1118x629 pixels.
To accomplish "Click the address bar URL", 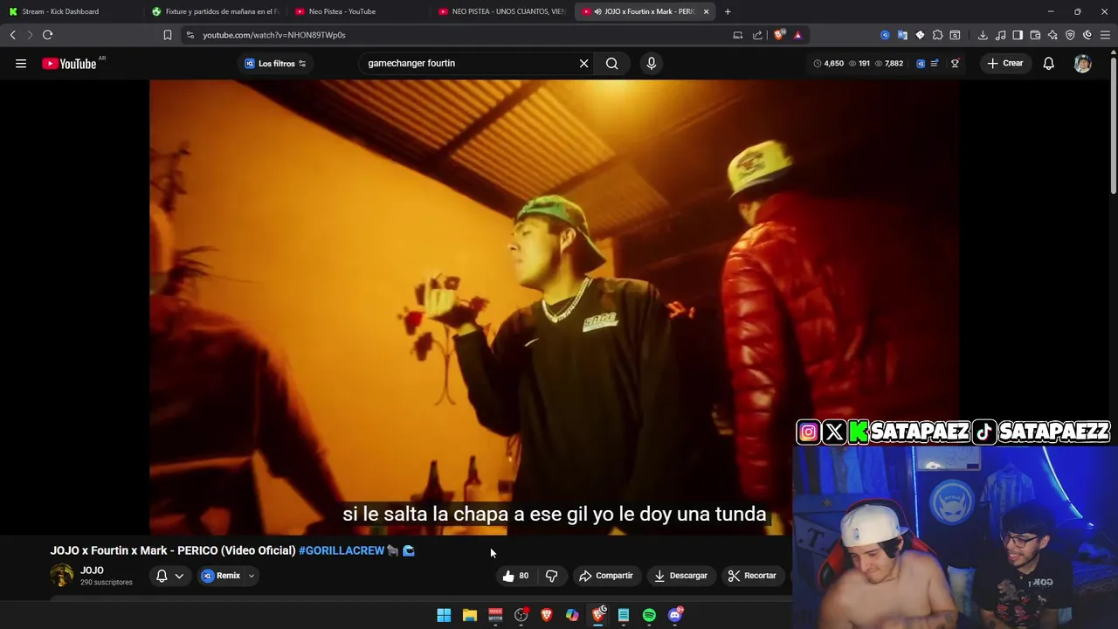I will pyautogui.click(x=274, y=35).
